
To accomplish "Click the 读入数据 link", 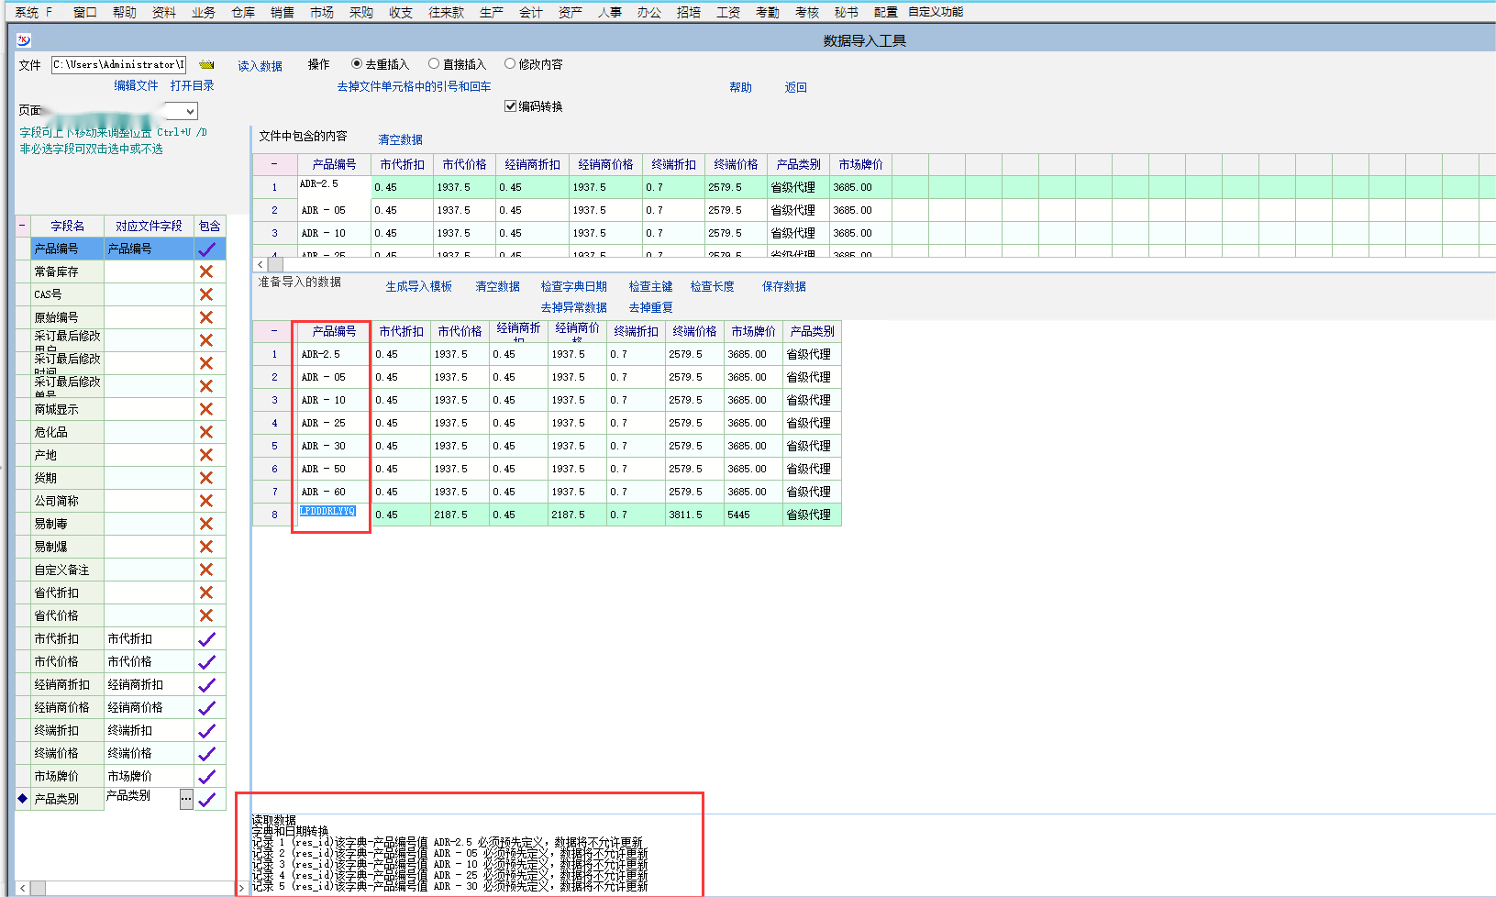I will click(x=260, y=66).
